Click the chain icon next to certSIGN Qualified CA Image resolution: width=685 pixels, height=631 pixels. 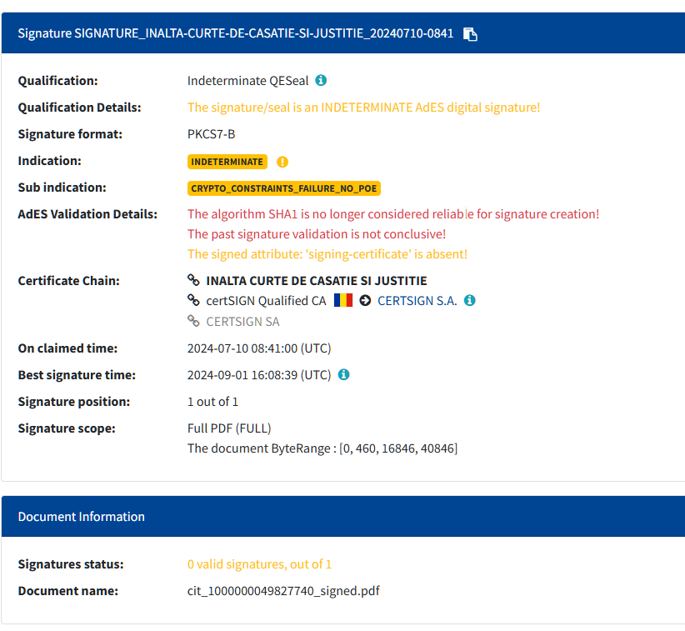coord(193,300)
